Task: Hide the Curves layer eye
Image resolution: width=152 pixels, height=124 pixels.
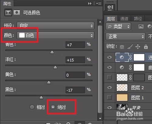Action: click(x=109, y=67)
